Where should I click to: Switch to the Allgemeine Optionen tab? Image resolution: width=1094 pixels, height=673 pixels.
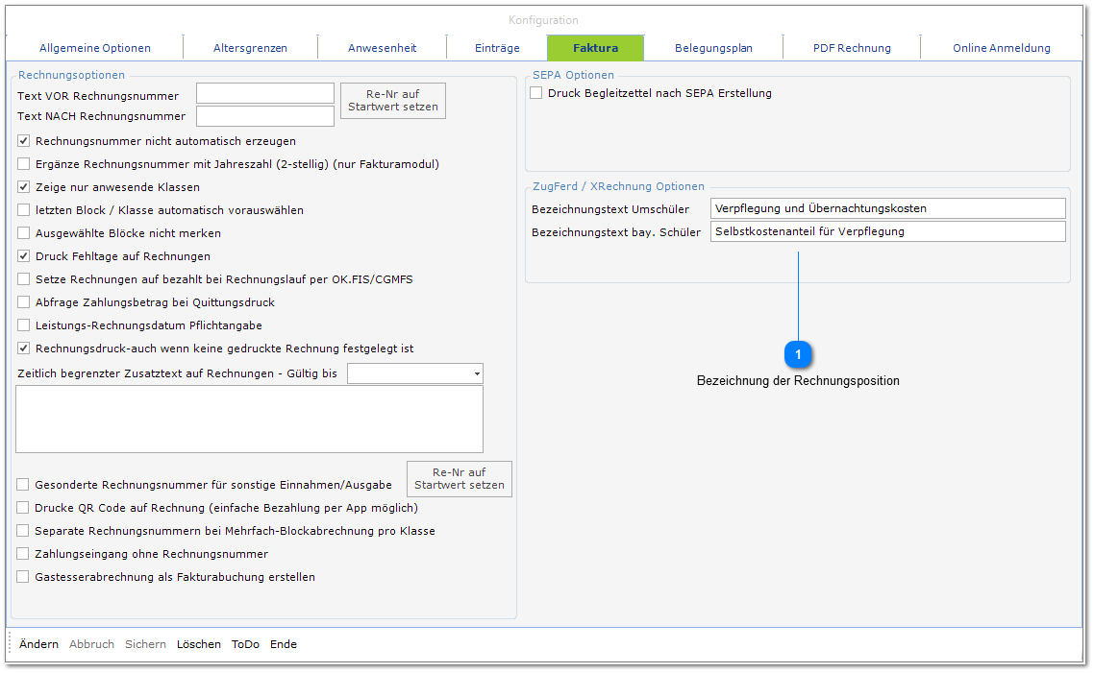pos(94,48)
